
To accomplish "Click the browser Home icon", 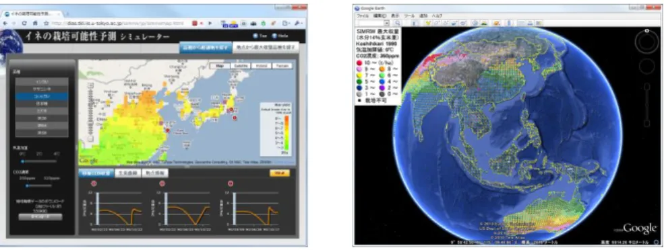I will coord(35,24).
